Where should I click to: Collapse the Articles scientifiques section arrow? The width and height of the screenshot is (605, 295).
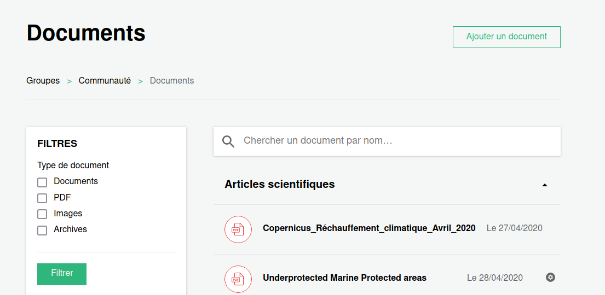[x=545, y=185]
